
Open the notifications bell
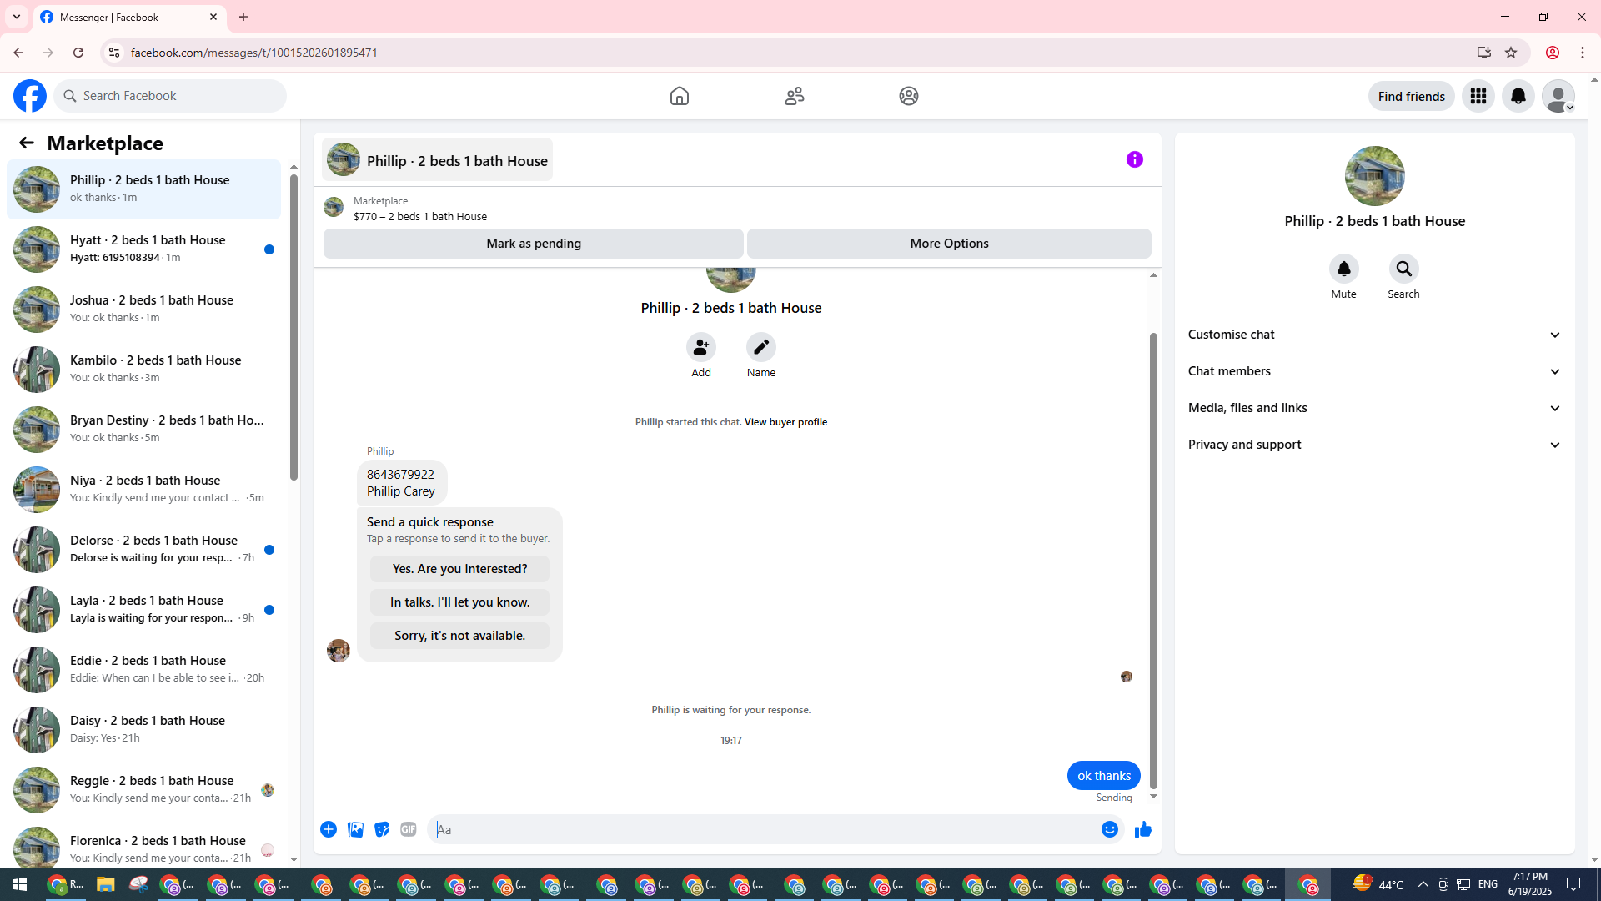pyautogui.click(x=1518, y=96)
